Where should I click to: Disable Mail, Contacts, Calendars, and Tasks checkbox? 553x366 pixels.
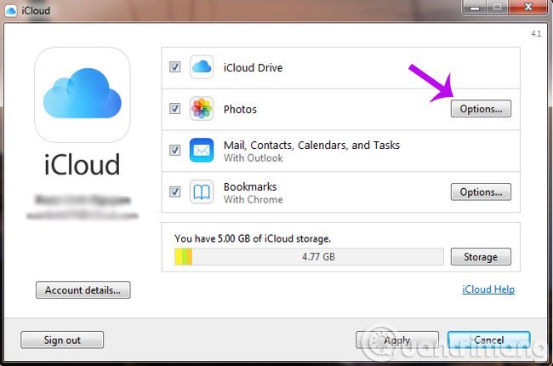tap(175, 151)
